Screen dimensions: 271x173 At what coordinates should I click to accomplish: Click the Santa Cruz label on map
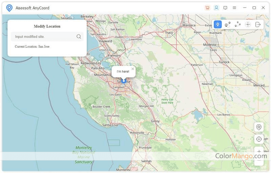tap(110, 125)
